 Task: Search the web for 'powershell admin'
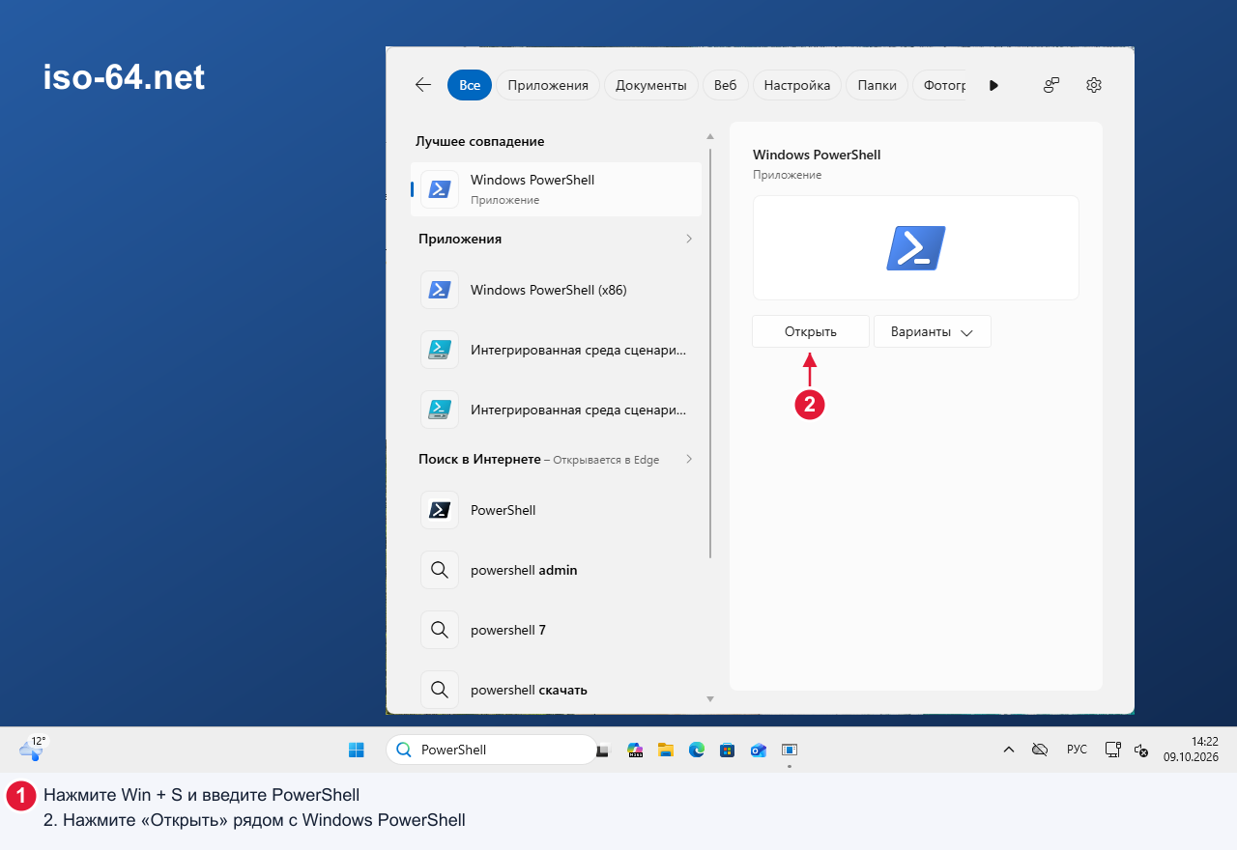click(x=557, y=570)
